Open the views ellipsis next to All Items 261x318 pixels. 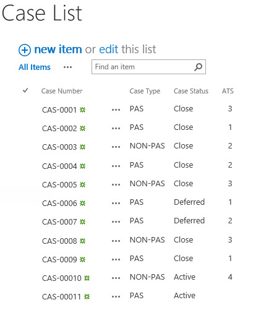point(67,67)
